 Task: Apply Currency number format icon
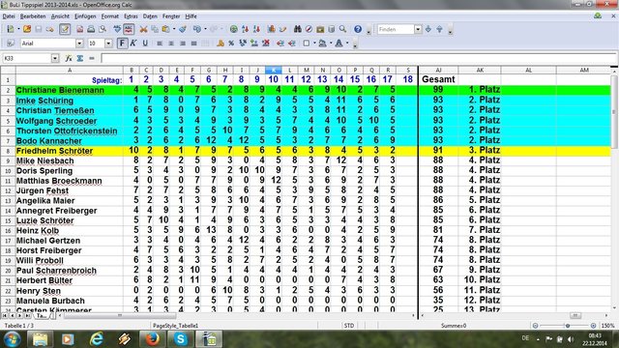click(x=220, y=43)
